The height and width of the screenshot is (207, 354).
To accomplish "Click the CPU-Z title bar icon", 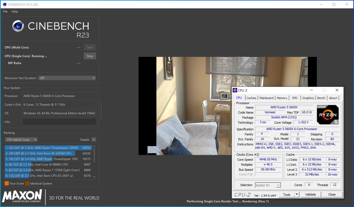I will click(235, 90).
